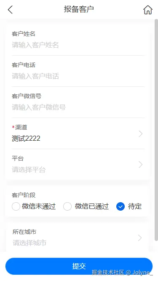Click the 请选择平台 placeholder

tap(29, 169)
